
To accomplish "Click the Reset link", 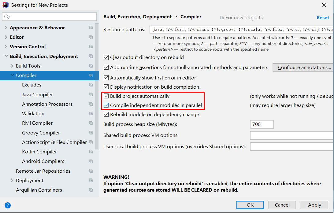I will pyautogui.click(x=323, y=18).
